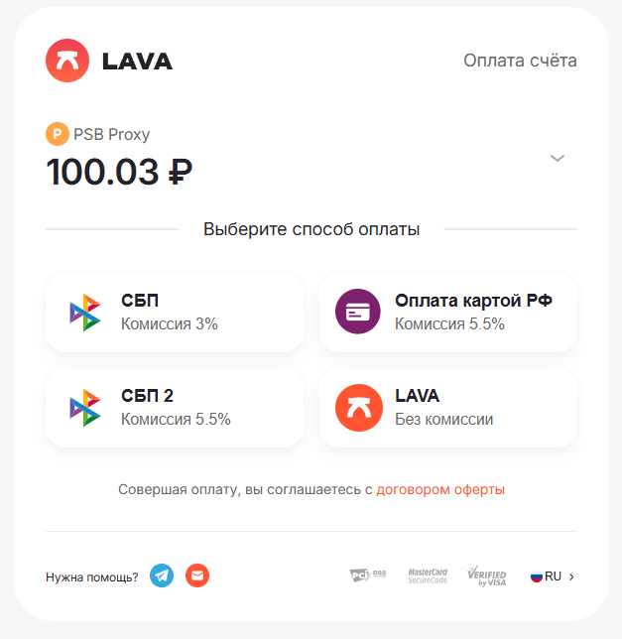
Task: Click the arrow next to RU
Action: click(x=571, y=576)
